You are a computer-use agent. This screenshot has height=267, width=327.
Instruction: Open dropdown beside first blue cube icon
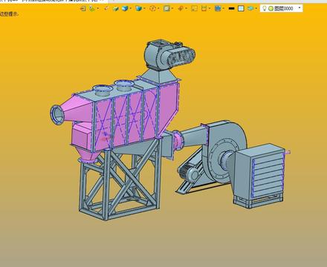click(x=130, y=9)
